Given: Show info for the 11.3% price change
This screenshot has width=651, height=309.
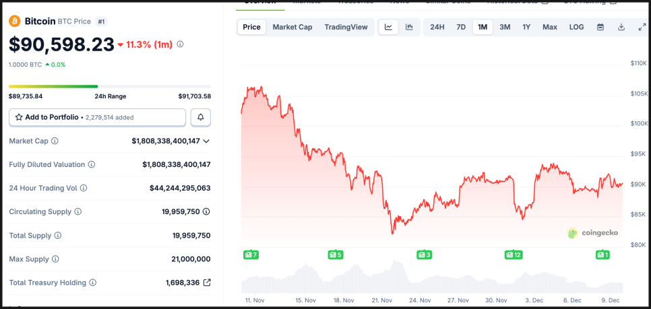Looking at the screenshot, I should click(x=180, y=45).
